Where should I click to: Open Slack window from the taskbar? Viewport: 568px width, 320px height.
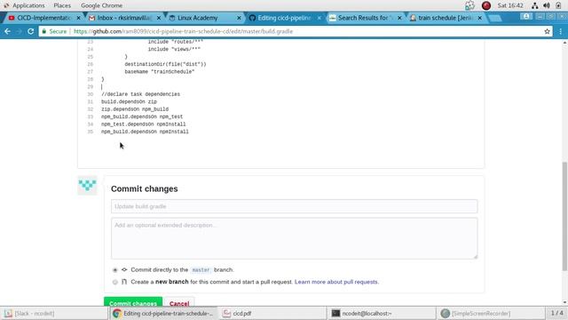(54, 313)
